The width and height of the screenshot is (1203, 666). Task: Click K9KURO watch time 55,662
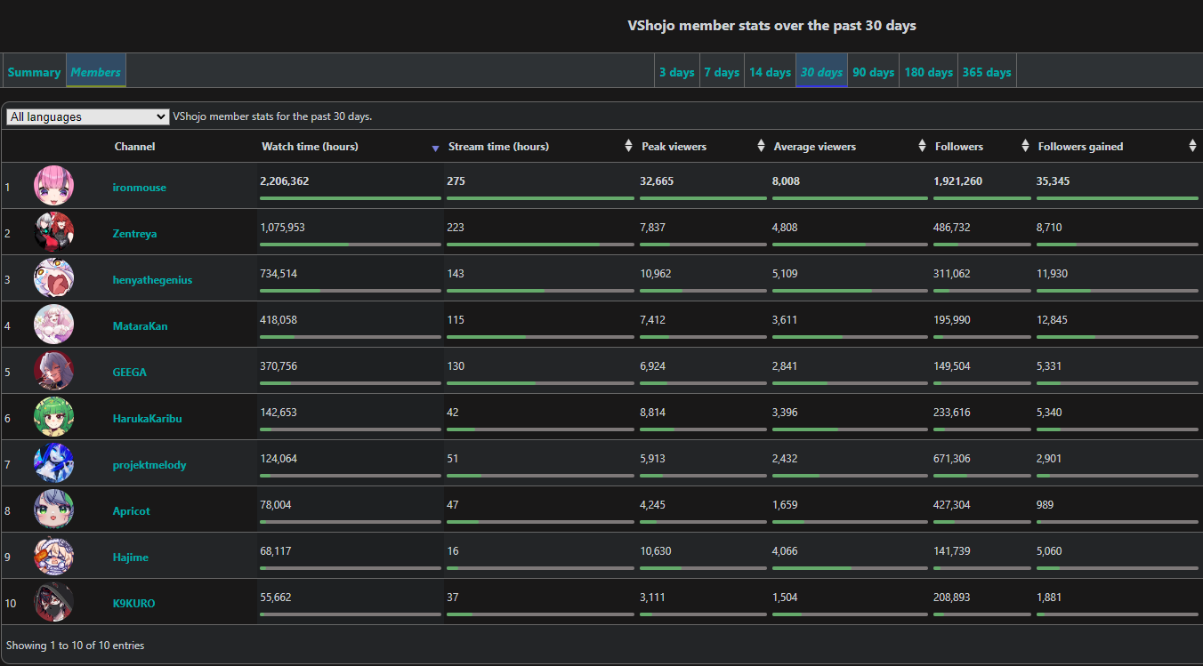276,598
